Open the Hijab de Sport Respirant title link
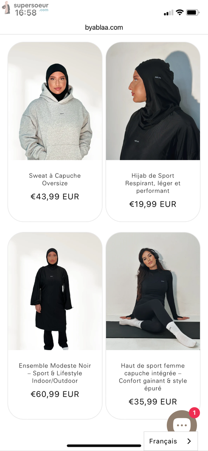 153,183
